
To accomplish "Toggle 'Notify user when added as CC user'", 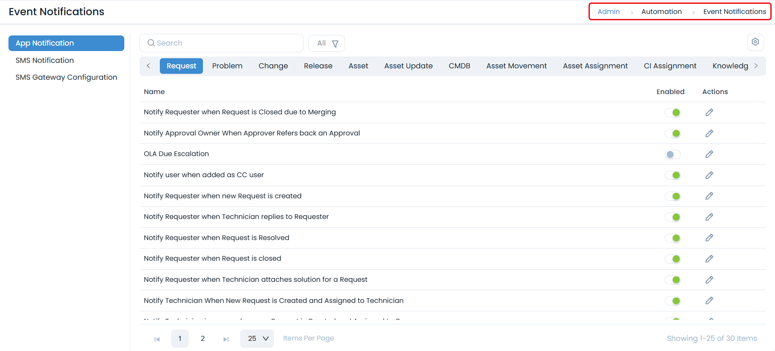I will [x=673, y=175].
